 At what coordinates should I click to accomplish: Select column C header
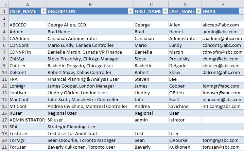point(151,4)
